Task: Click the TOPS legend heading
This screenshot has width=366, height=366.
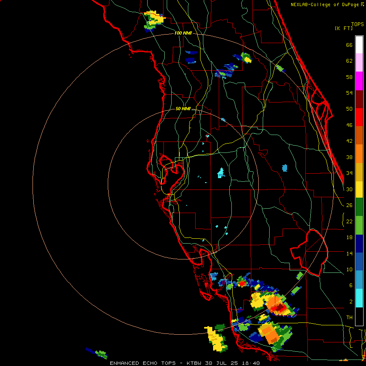Action: point(357,24)
